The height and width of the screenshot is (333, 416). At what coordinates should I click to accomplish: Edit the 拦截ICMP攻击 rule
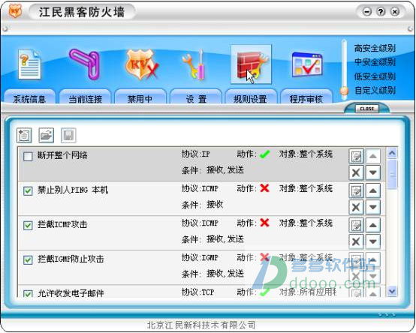click(x=356, y=225)
